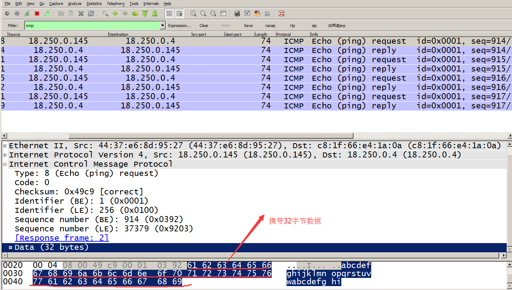Open coloring rules icon
Screen dimensions: 512x290
[257, 14]
